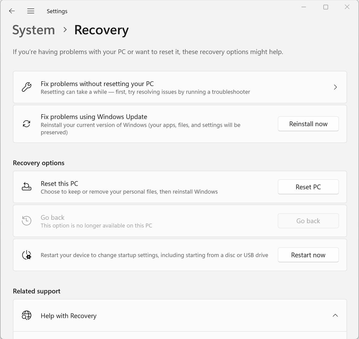This screenshot has width=359, height=339.
Task: Click the disabled Go back button
Action: [308, 221]
